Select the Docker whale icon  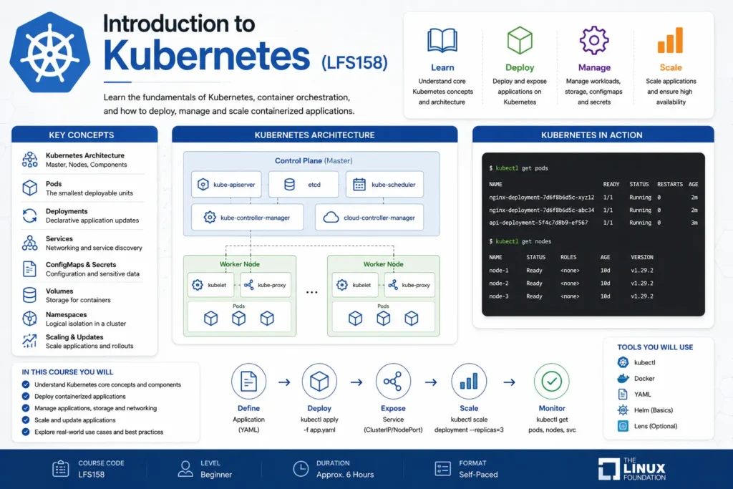pyautogui.click(x=623, y=378)
